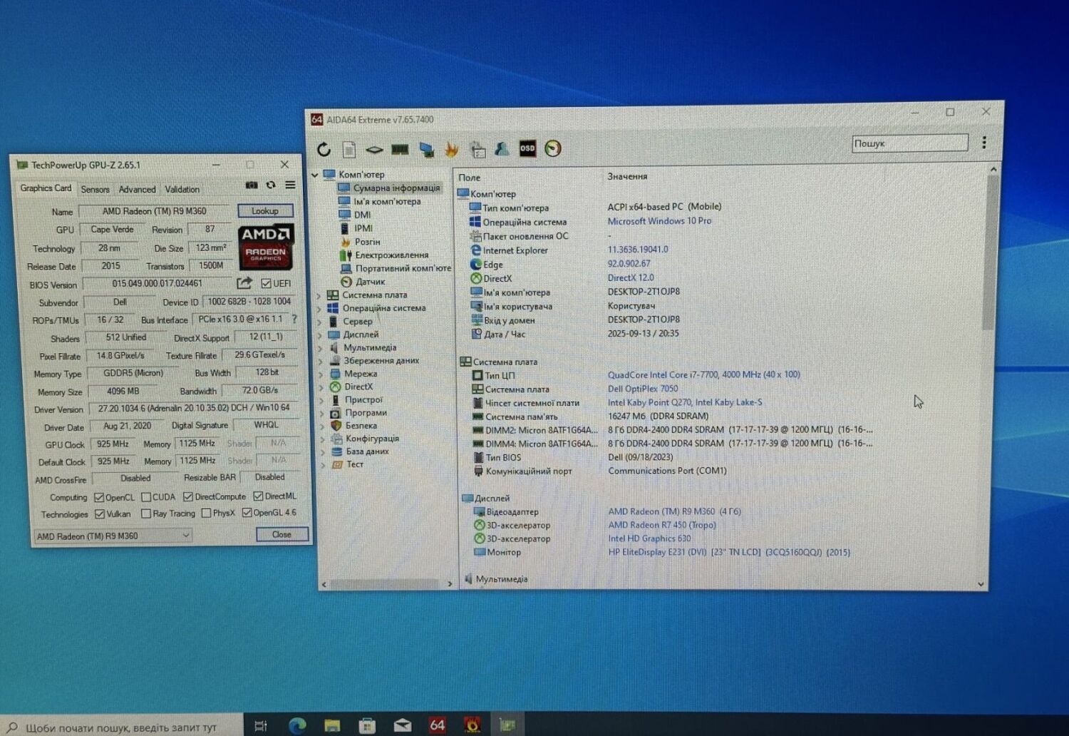This screenshot has height=736, width=1069.
Task: Switch to the Sensors tab in GPU-Z
Action: (95, 189)
